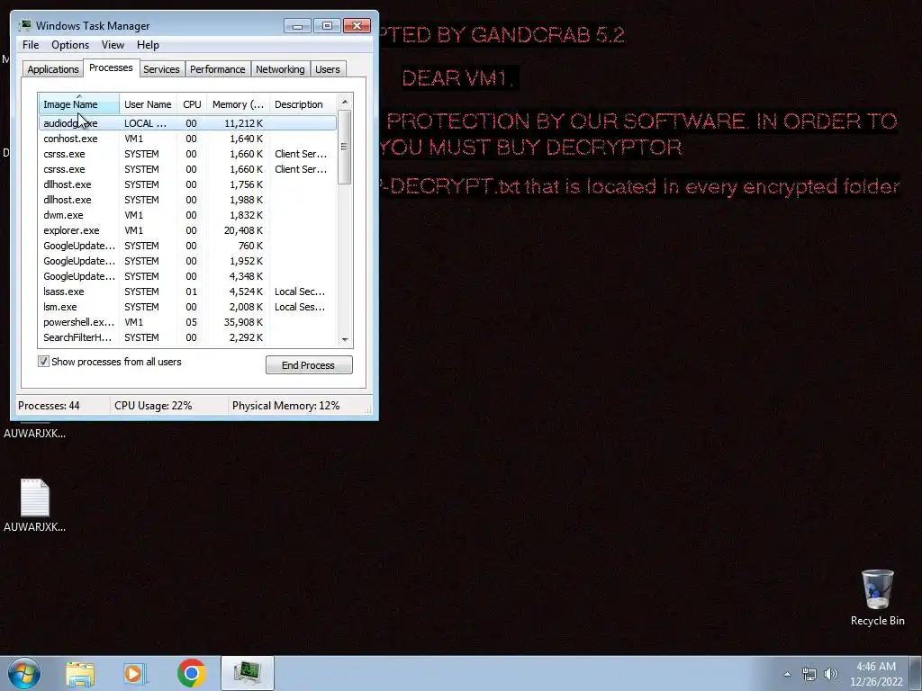Select the lsm.exe process row
The width and height of the screenshot is (922, 691).
coord(187,307)
